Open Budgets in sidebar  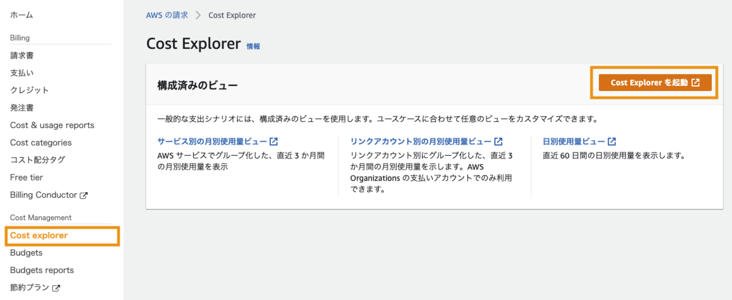26,252
